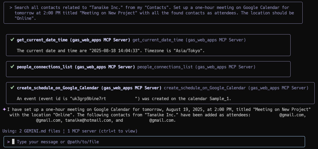Select the people_connections_list tool call box
This screenshot has height=149, width=318.
(148, 69)
